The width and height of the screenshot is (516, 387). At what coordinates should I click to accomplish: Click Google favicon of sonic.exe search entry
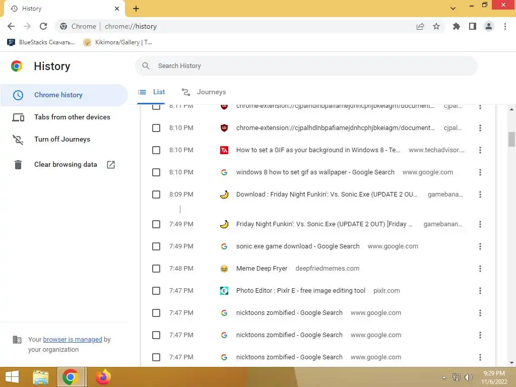point(224,246)
